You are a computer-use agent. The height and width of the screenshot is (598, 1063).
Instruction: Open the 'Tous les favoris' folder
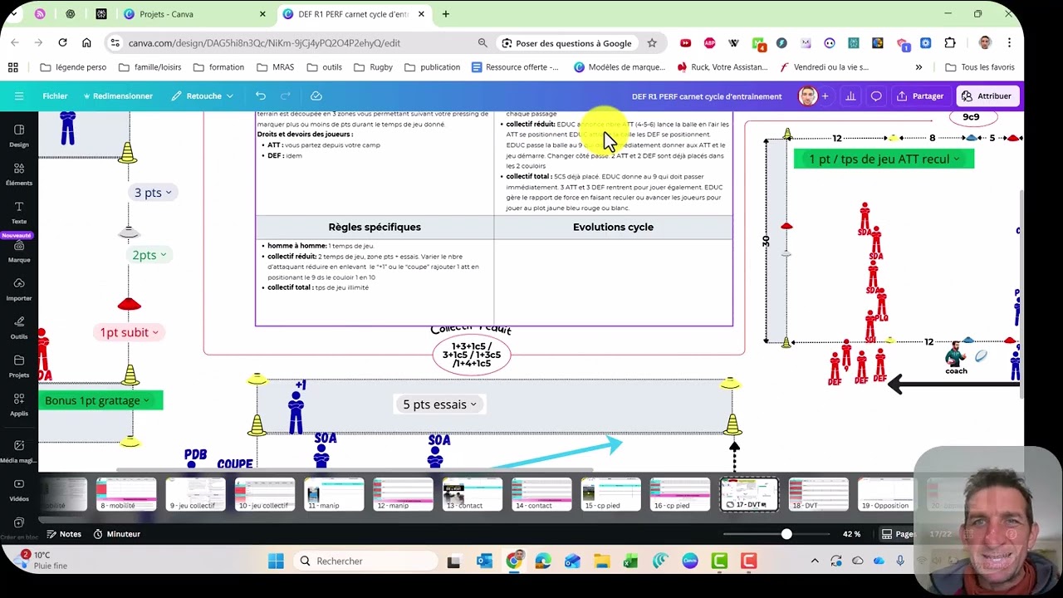(980, 67)
